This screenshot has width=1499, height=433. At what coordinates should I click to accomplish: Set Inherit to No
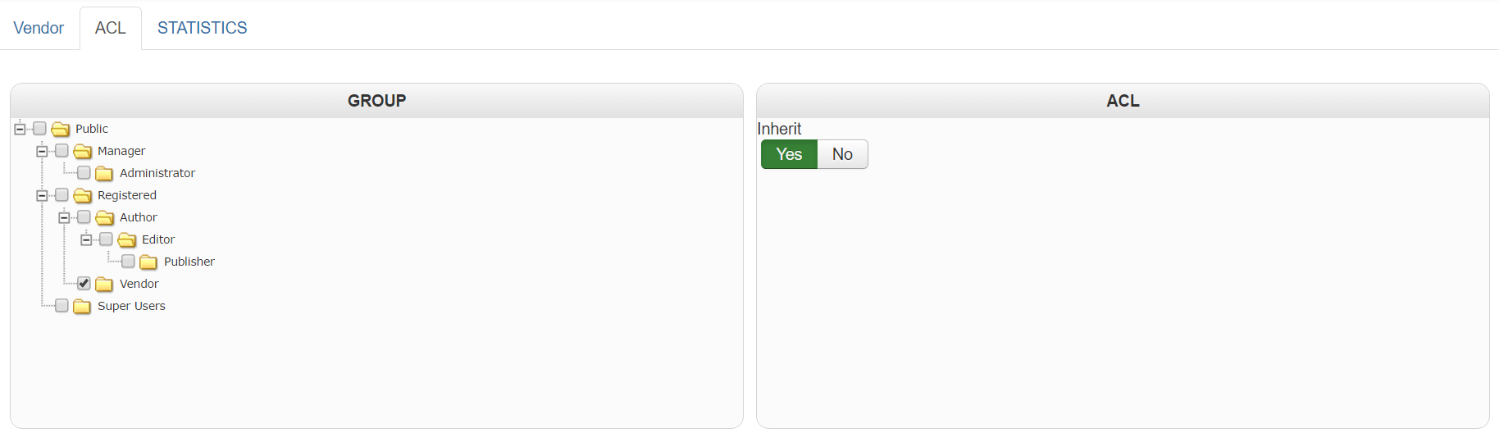(842, 154)
